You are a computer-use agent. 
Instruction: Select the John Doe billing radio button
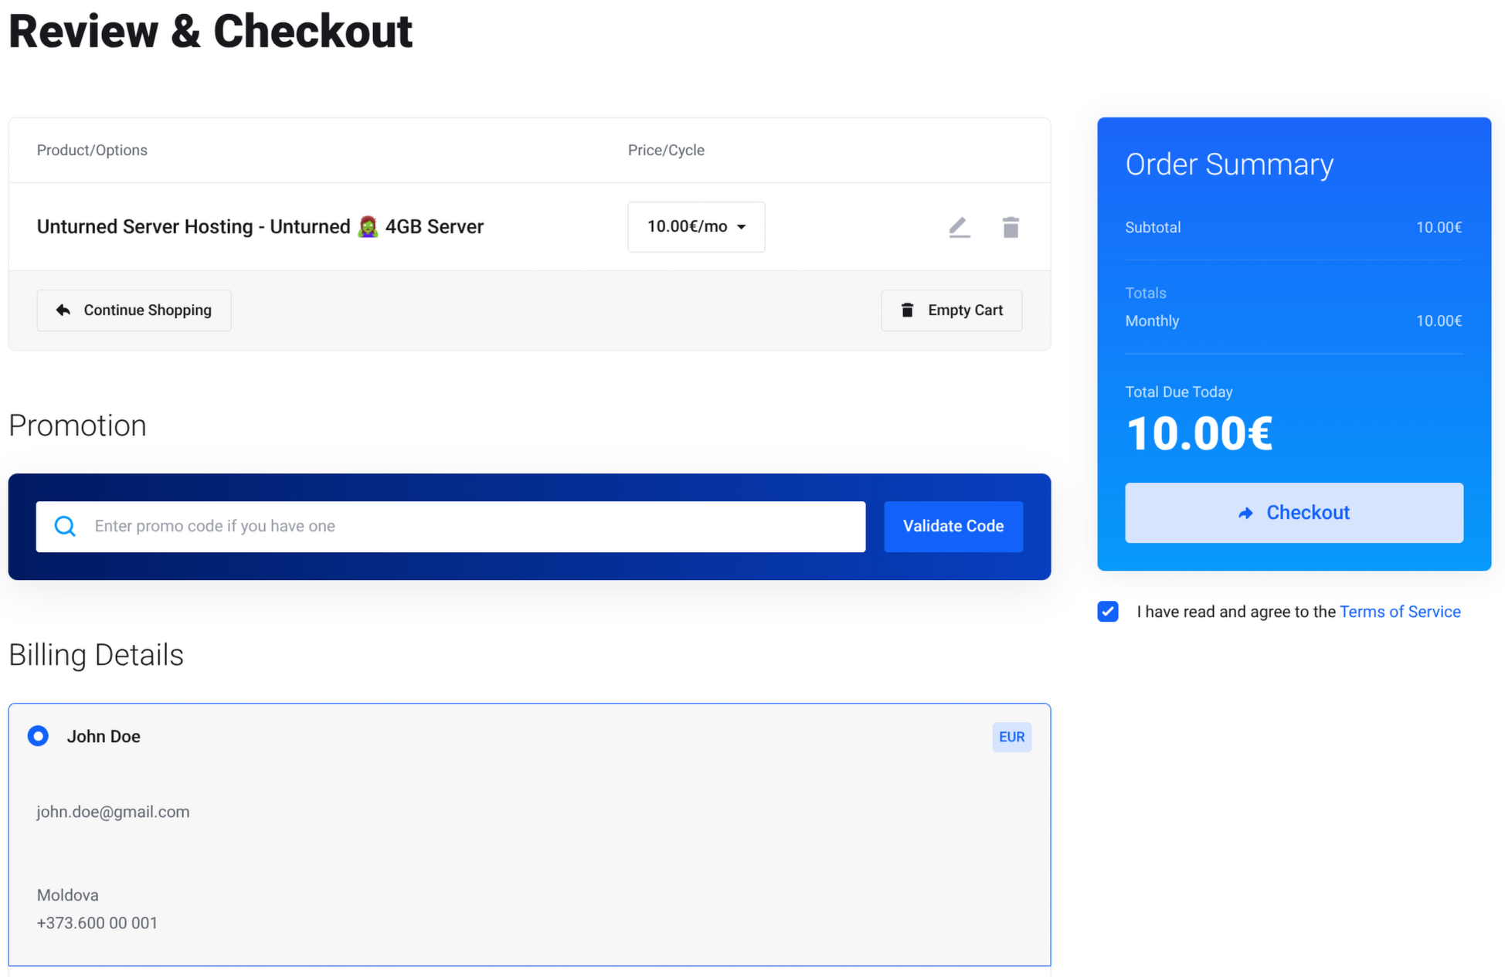tap(38, 736)
